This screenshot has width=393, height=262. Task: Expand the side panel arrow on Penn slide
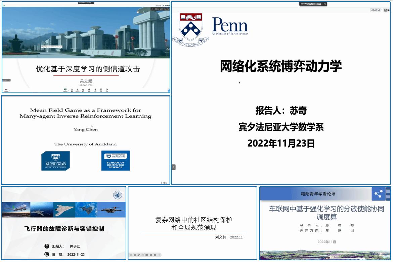(174, 167)
